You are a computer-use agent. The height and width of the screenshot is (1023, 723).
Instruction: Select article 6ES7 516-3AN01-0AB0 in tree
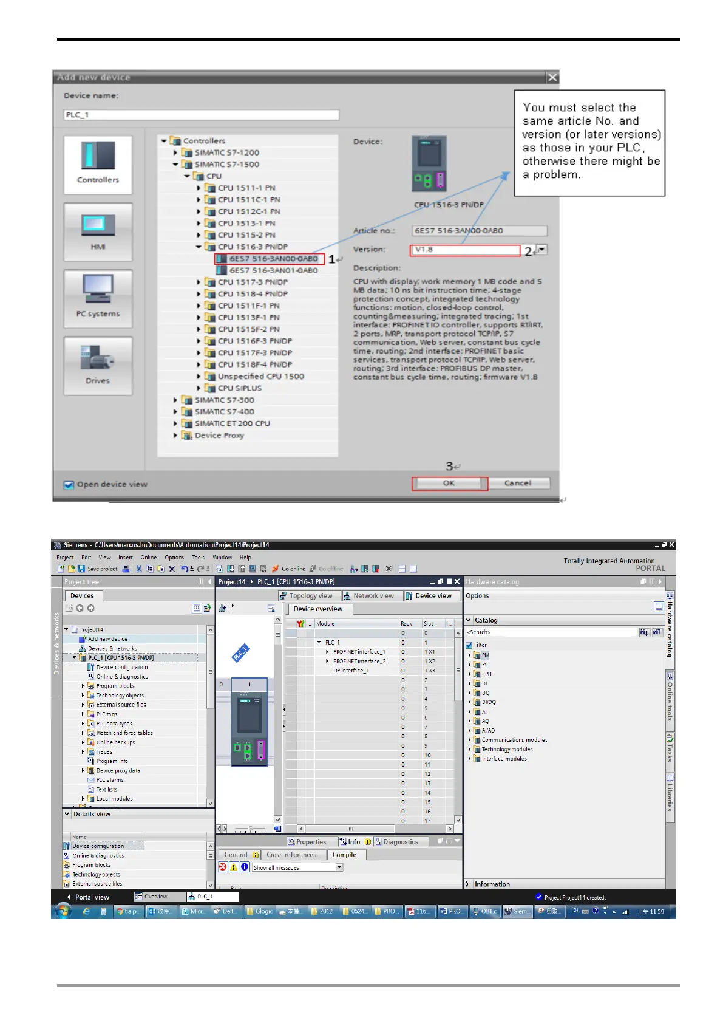pyautogui.click(x=273, y=270)
